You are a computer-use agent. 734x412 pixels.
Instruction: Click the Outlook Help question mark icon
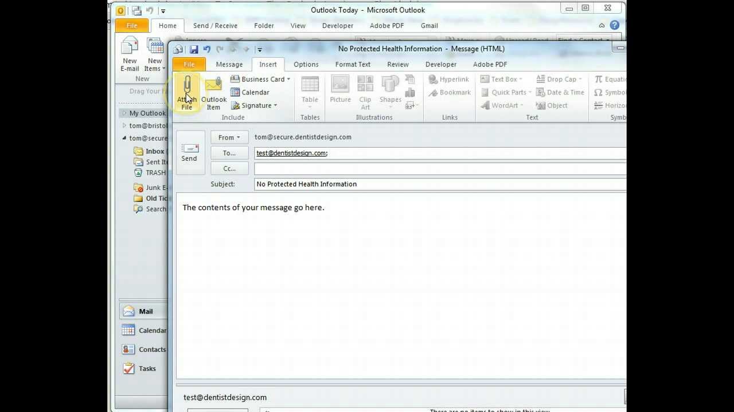coord(615,25)
